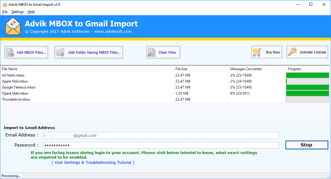Image resolution: width=331 pixels, height=179 pixels.
Task: Select the All Mails.mbox file row
Action: tap(165, 75)
